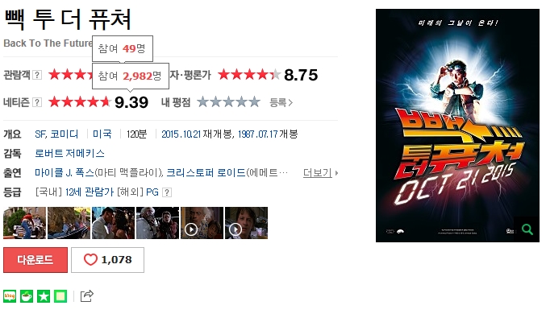Viewport: 546px width, 322px height.
Task: Open the 로버트 저메키스 director link
Action: pyautogui.click(x=69, y=153)
